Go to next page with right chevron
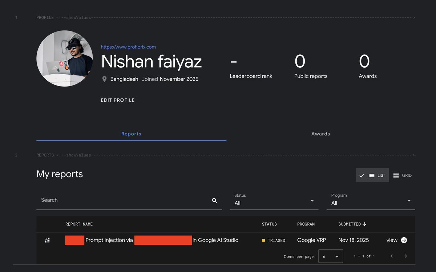The width and height of the screenshot is (436, 272). point(405,256)
